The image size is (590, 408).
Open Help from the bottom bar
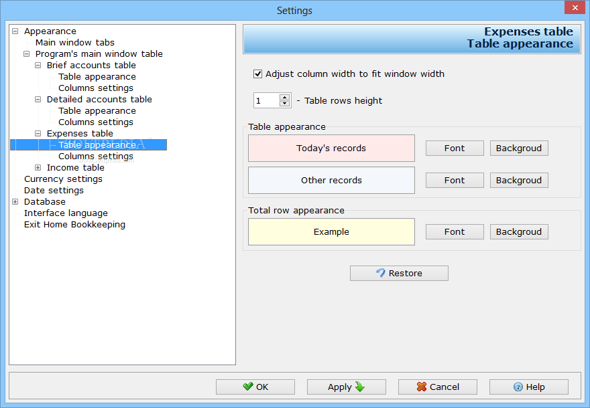529,387
